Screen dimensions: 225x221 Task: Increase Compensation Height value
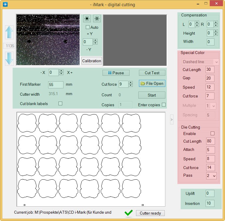(216, 31)
